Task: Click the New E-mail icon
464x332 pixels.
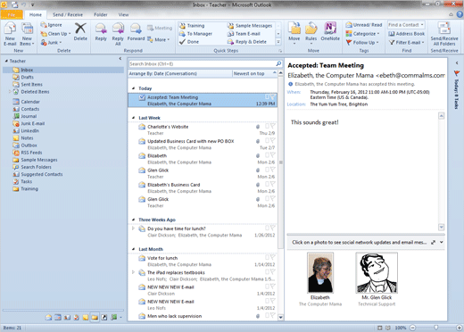Action: click(x=10, y=34)
